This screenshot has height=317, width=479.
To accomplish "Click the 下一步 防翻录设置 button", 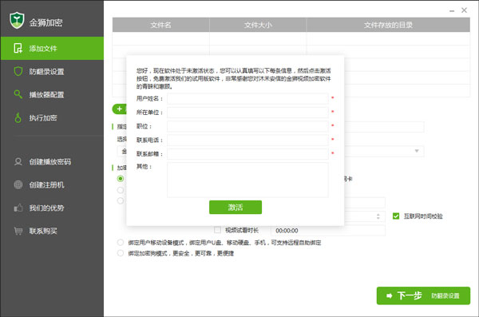I will 423,295.
